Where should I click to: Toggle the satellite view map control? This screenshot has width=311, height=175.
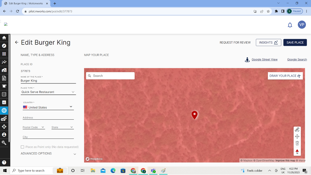pyautogui.click(x=297, y=130)
